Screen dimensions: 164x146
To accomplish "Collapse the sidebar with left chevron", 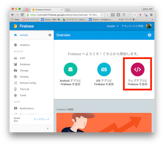I will click(48, 128).
